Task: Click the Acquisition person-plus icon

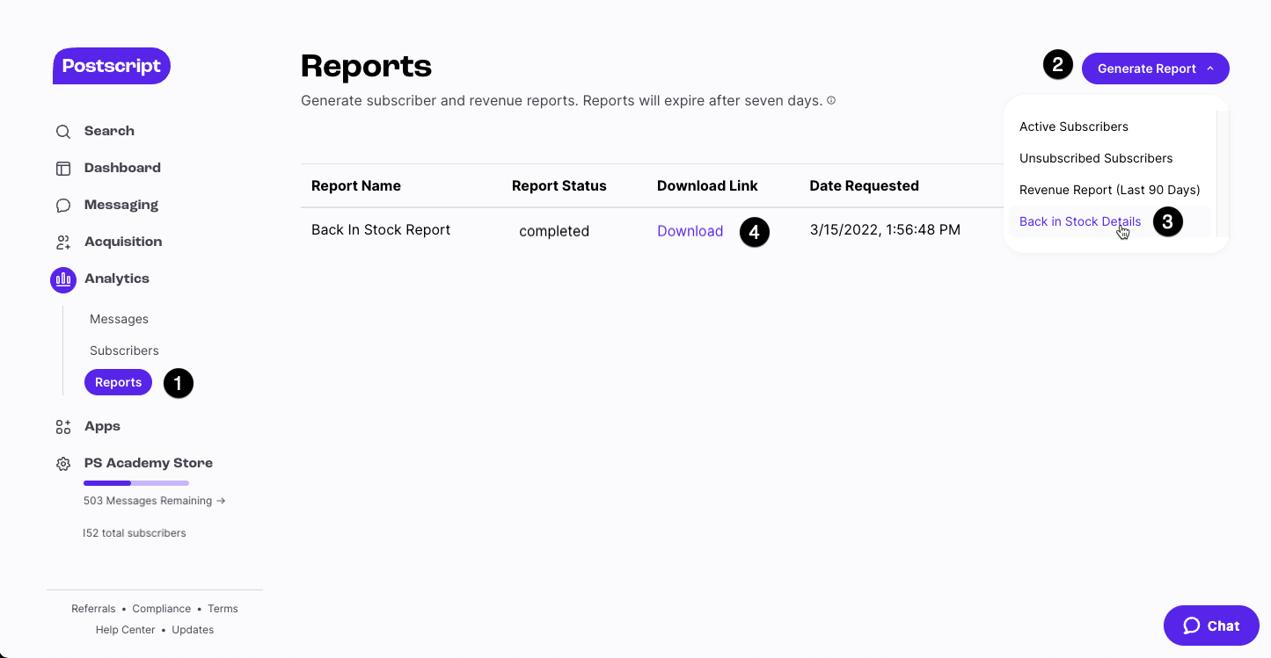Action: pos(63,242)
